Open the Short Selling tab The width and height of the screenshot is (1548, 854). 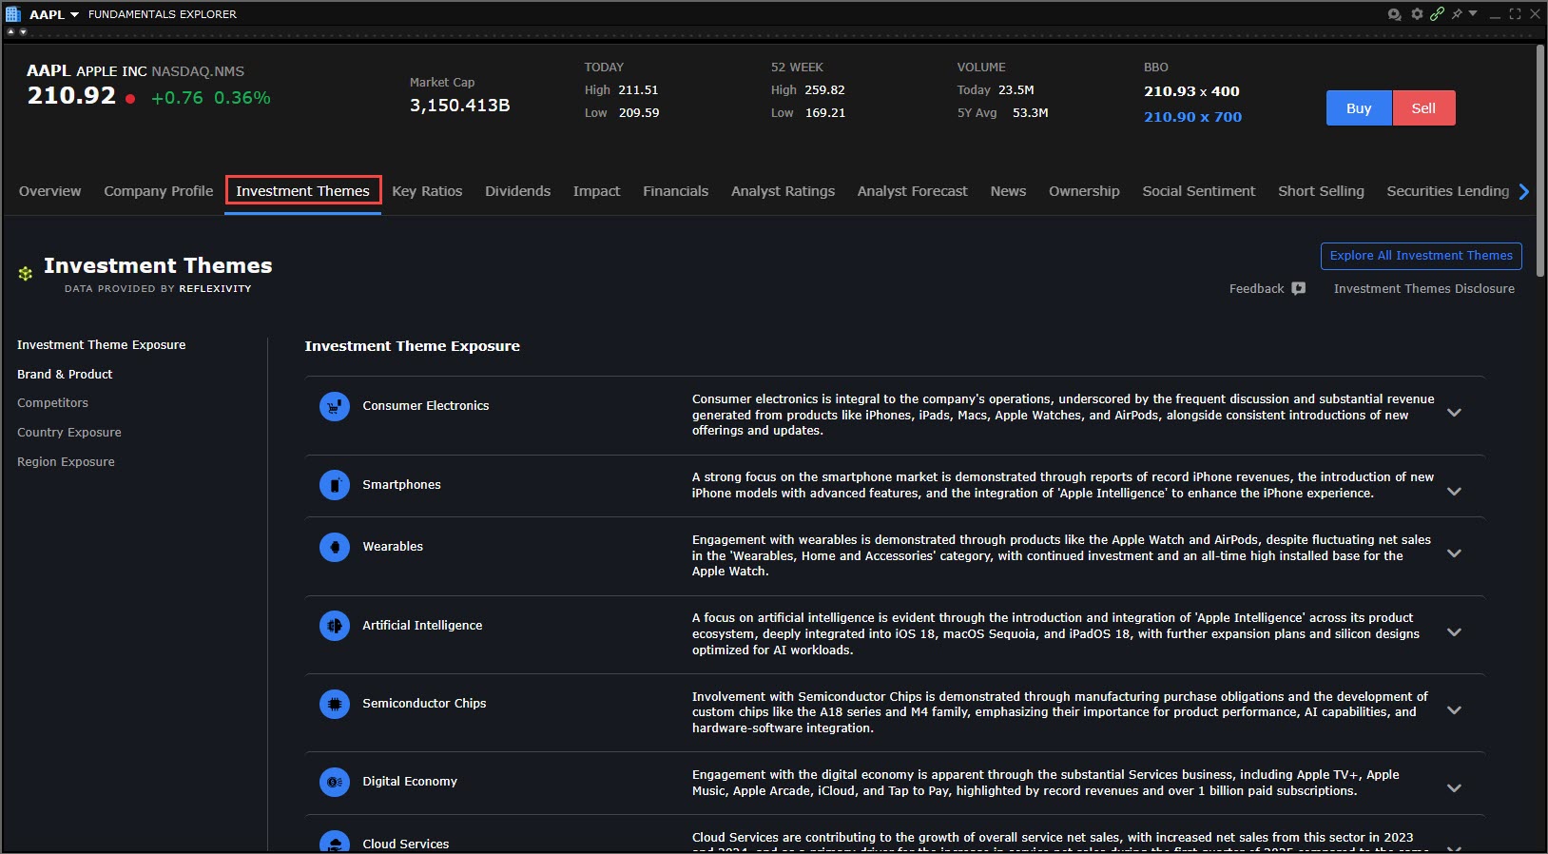point(1322,191)
